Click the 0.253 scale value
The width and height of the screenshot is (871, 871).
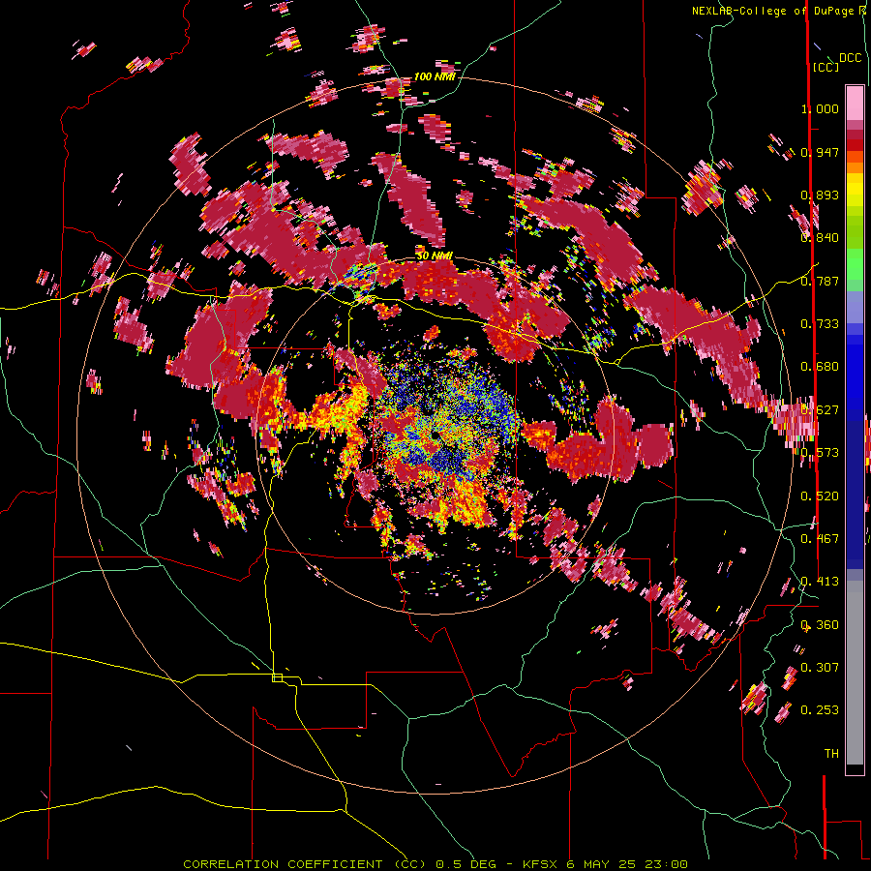click(820, 710)
